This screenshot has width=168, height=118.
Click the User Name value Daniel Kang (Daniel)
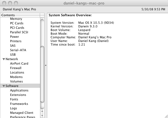click(x=94, y=41)
